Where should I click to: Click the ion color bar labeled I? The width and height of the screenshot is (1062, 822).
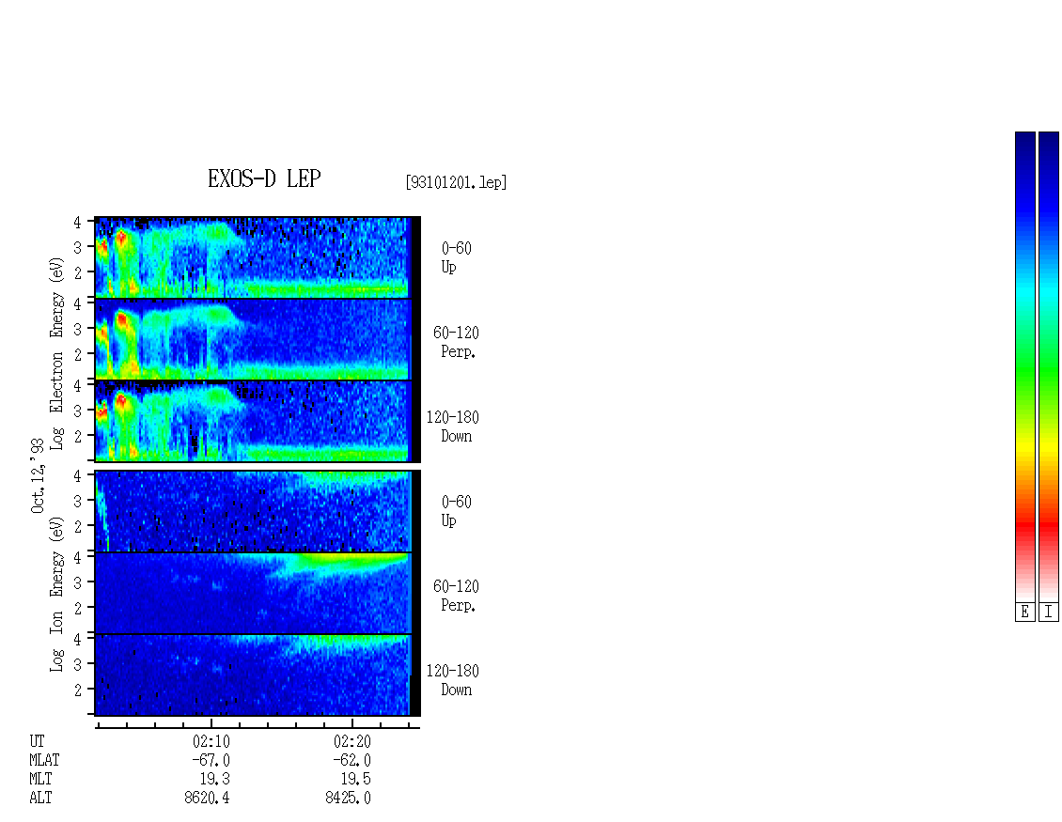(1049, 366)
